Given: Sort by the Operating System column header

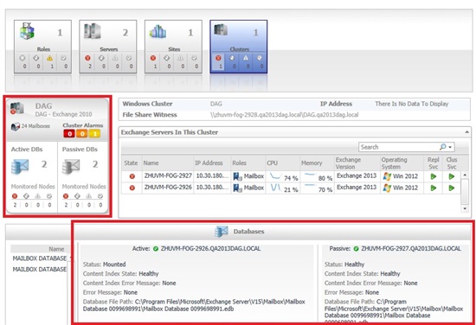Looking at the screenshot, I should [x=402, y=163].
